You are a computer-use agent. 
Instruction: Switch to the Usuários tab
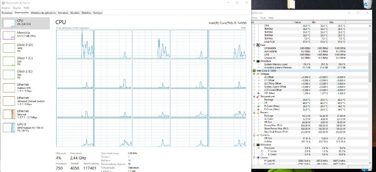tap(75, 13)
